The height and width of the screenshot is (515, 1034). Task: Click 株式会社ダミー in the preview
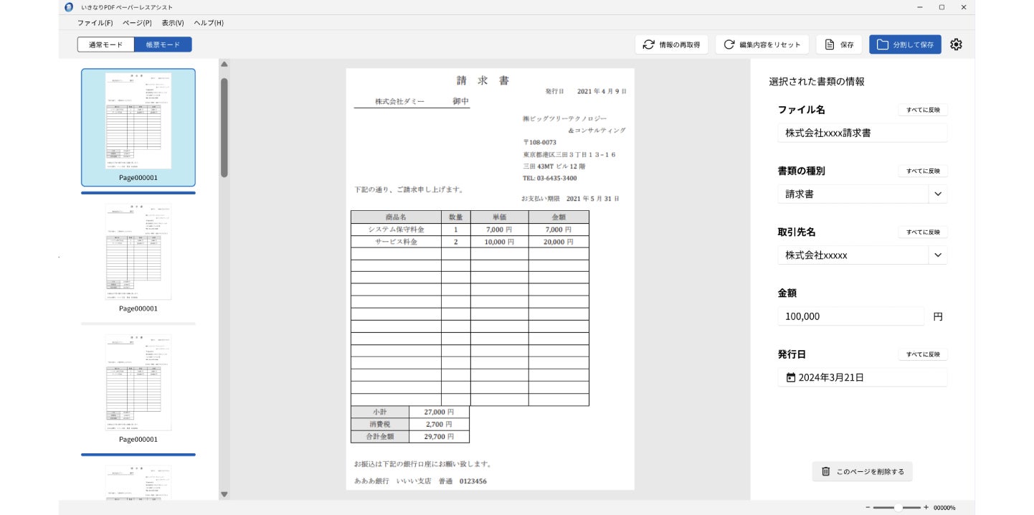coord(399,102)
